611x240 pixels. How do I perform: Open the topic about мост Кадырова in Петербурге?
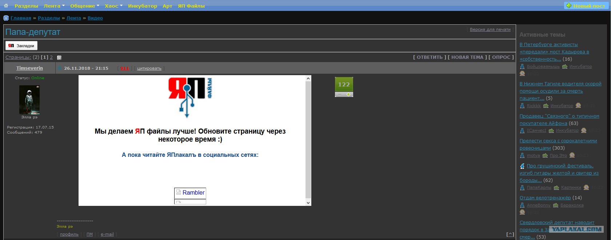554,52
